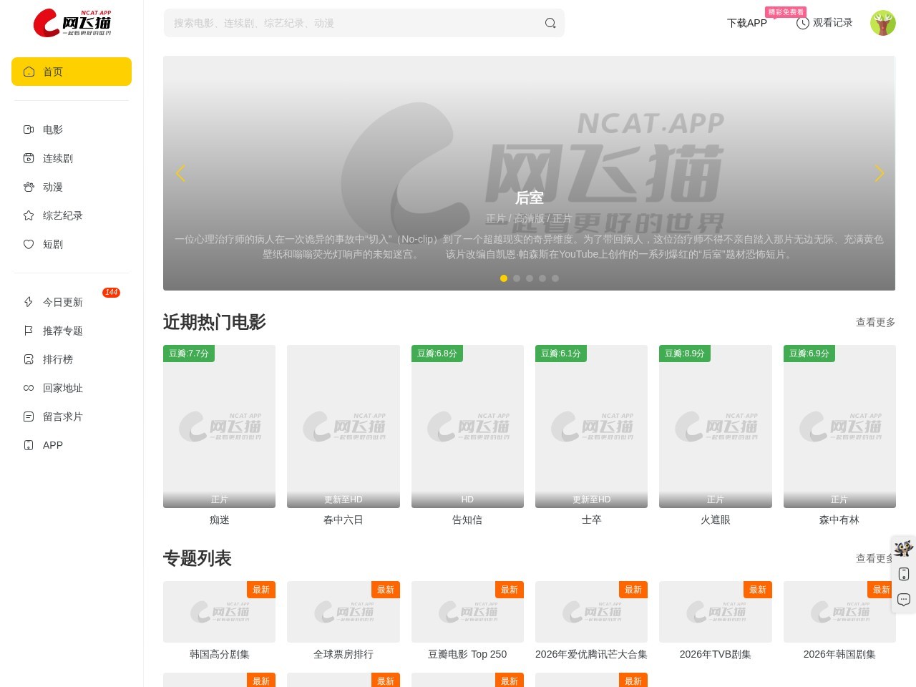This screenshot has width=916, height=687.
Task: Open watch history clock icon
Action: coord(803,23)
